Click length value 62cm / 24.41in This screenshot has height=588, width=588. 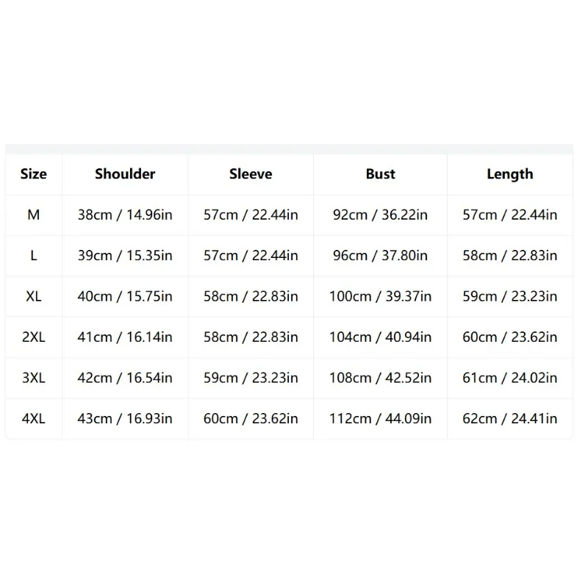click(509, 418)
